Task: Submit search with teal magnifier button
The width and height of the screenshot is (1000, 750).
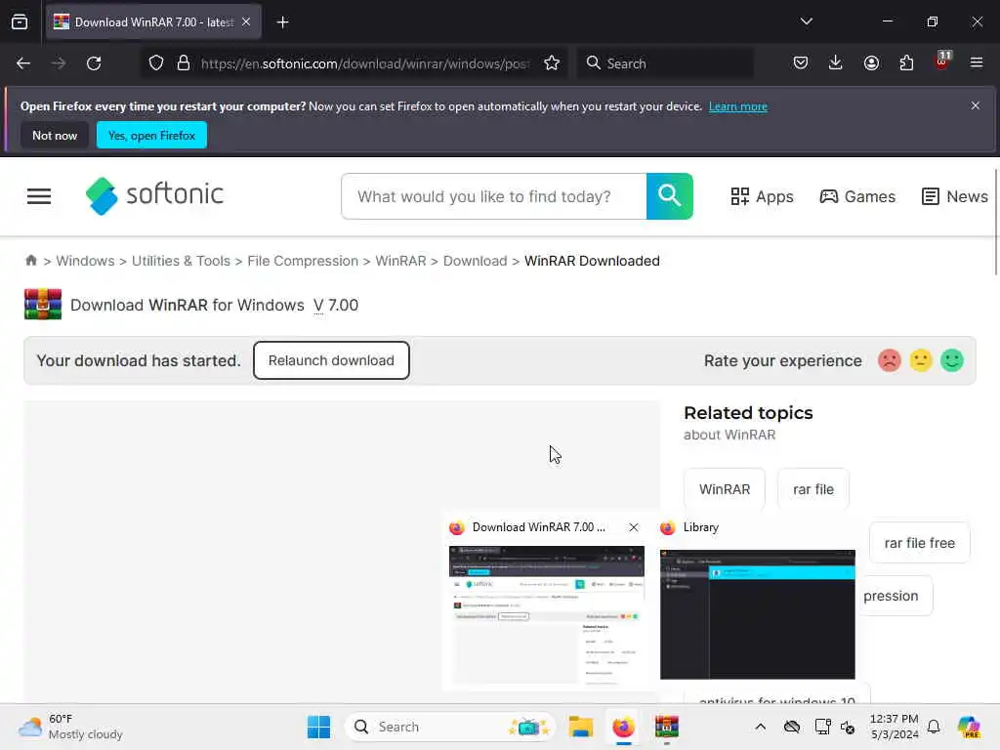Action: (670, 196)
